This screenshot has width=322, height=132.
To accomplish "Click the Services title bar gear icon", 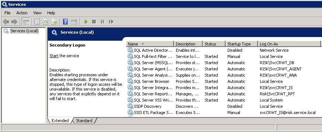I will (4, 4).
